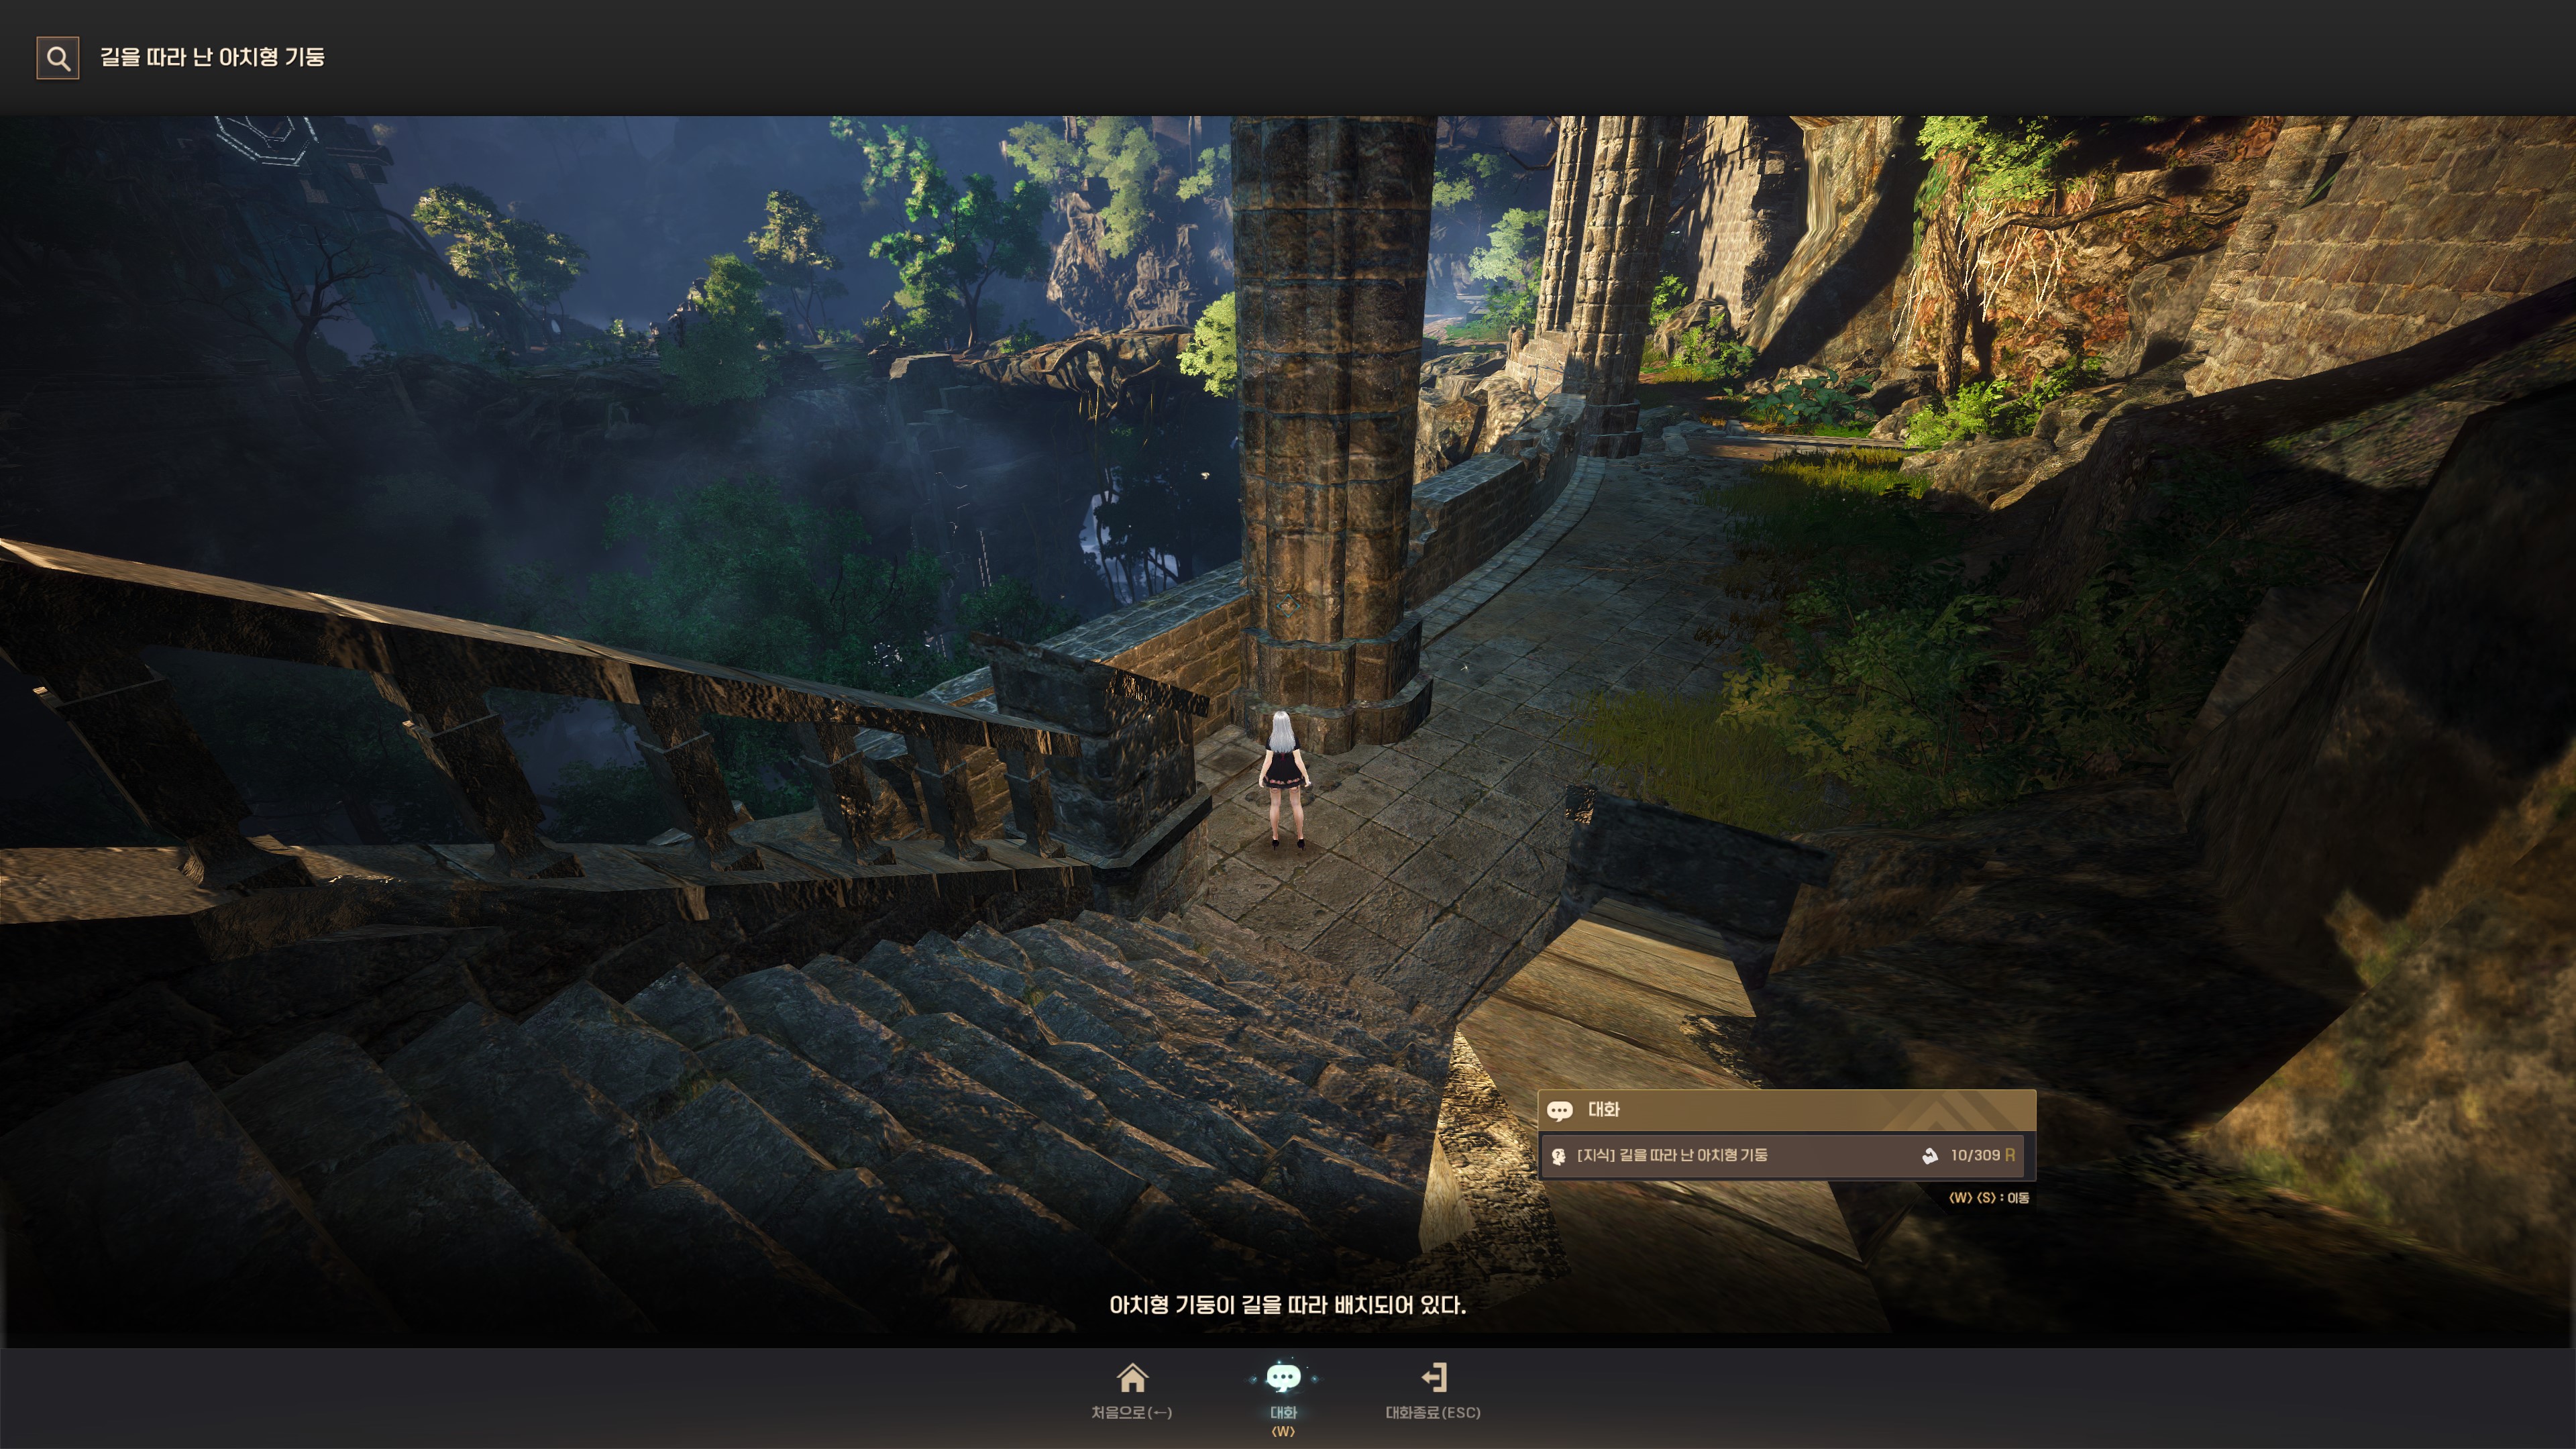Click the 대화 label under chat bubble
2576x1449 pixels.
pos(1283,1412)
